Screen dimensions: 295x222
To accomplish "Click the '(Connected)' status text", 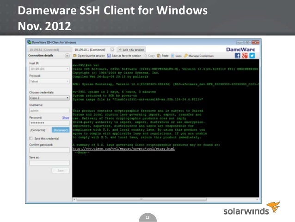I will pyautogui.click(x=38, y=130).
